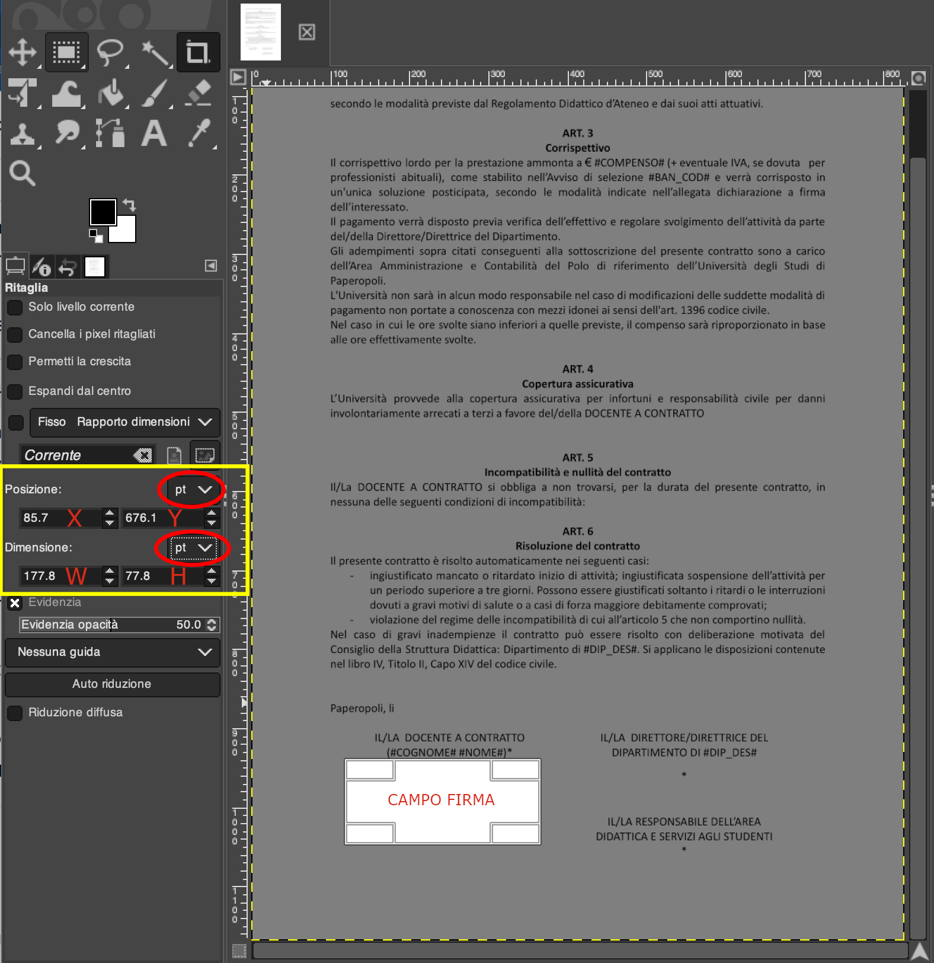Activate the Text tool

coord(154,133)
